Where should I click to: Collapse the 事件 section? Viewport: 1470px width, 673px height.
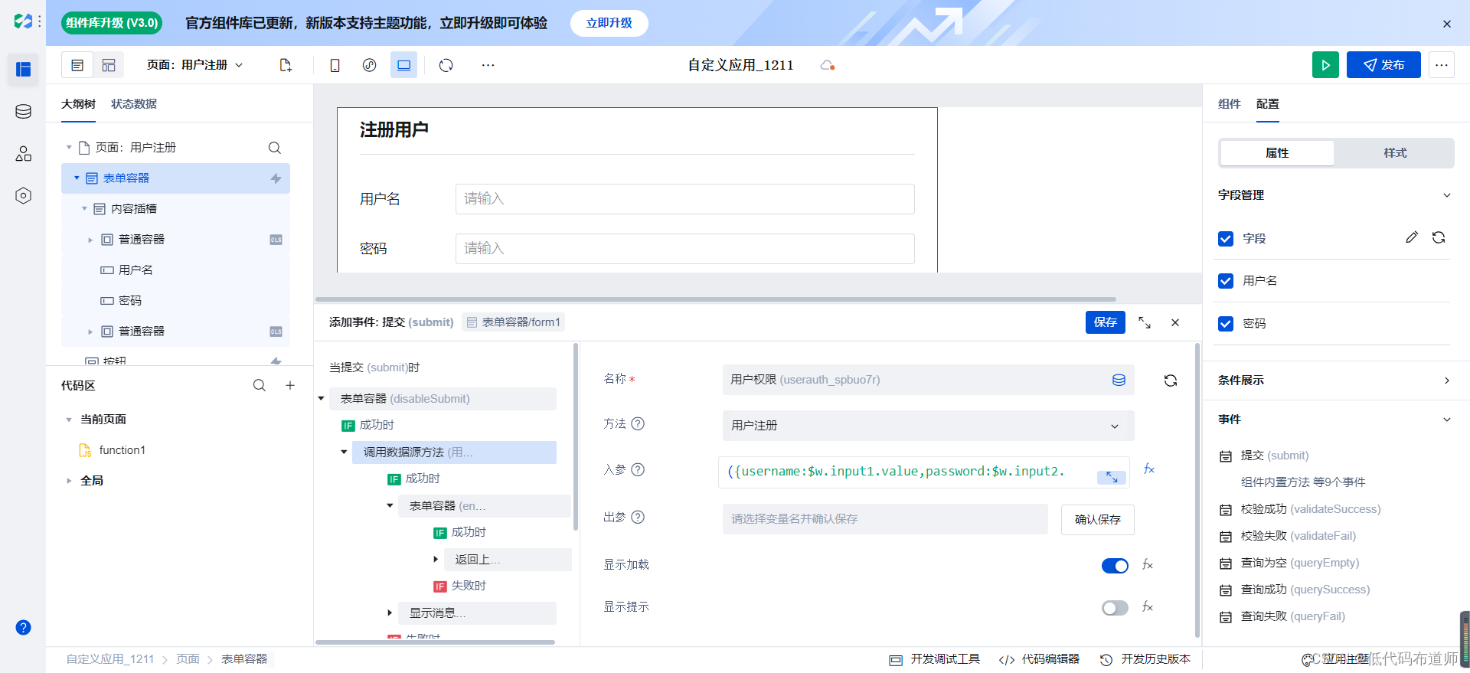[x=1446, y=420]
